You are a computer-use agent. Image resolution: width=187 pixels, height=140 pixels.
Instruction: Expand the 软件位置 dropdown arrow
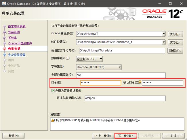click(x=164, y=42)
